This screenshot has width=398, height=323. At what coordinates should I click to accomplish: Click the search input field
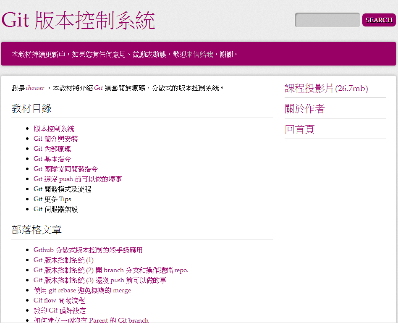coord(327,20)
